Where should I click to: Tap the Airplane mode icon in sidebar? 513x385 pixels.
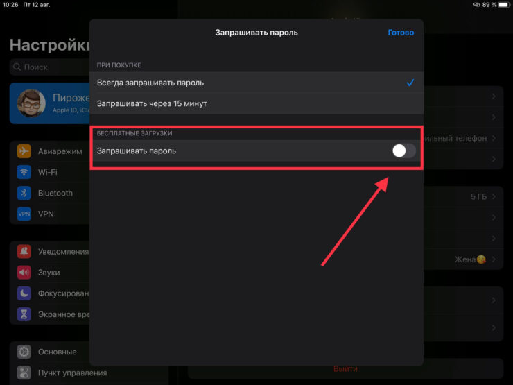[x=24, y=151]
